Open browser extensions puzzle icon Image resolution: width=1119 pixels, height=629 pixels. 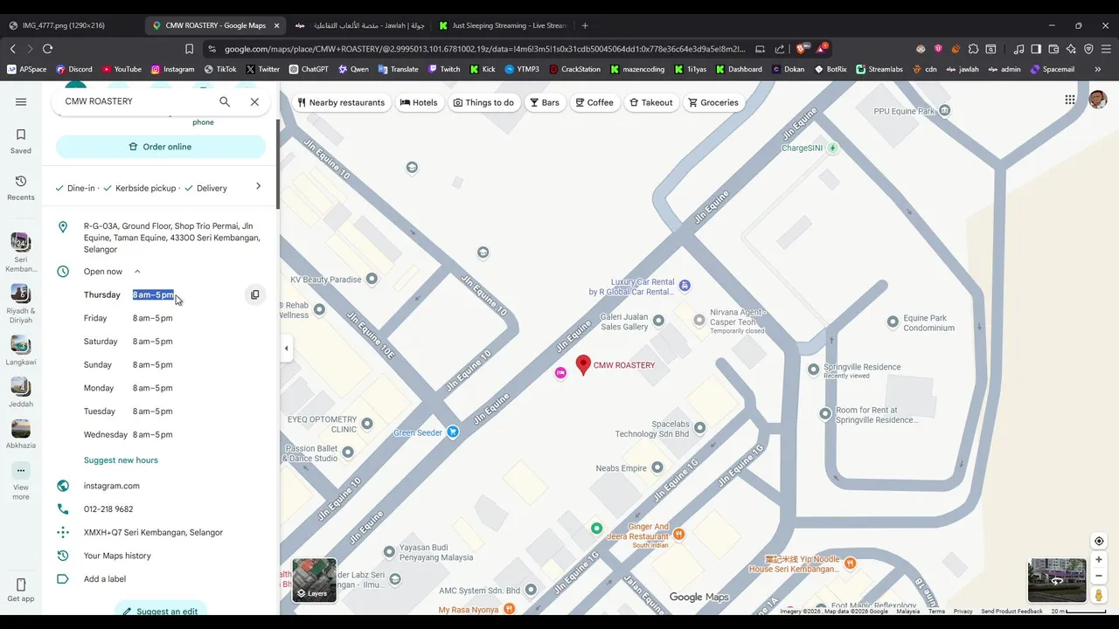click(973, 49)
